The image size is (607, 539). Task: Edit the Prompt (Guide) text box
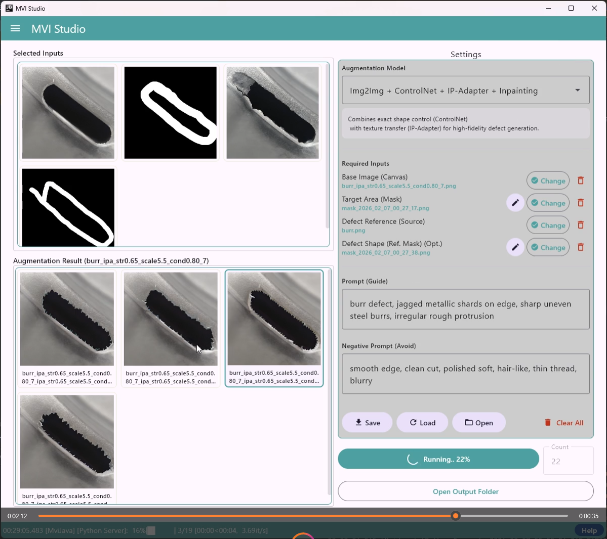click(x=465, y=309)
